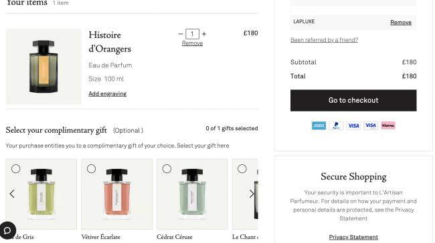Open the chat support bubble icon
The height and width of the screenshot is (243, 435).
(7, 230)
